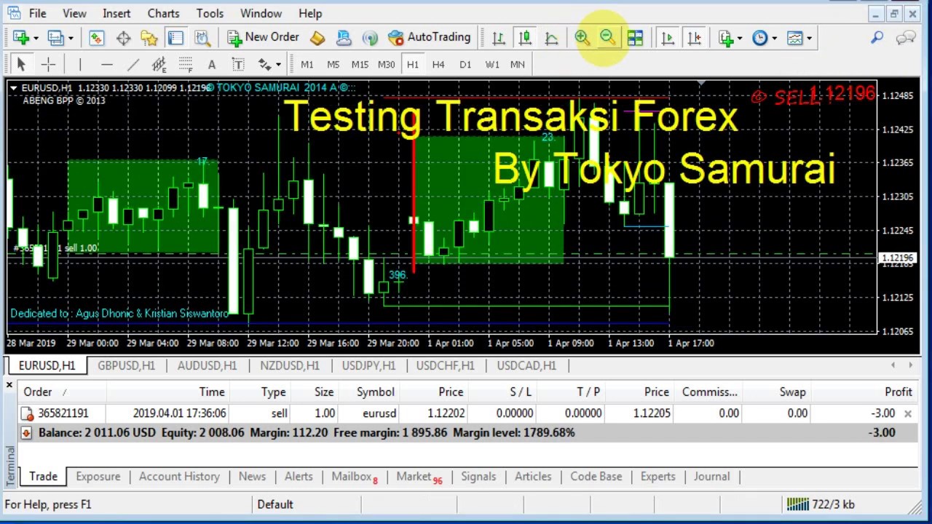Viewport: 932px width, 524px height.
Task: Select the MN timeframe
Action: pos(518,64)
